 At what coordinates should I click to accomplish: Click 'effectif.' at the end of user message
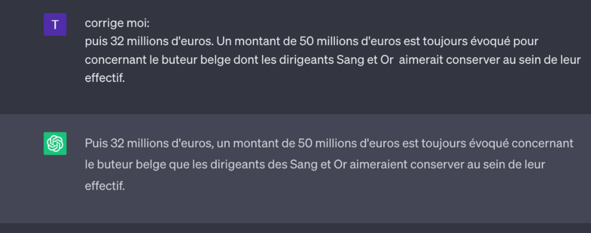[x=105, y=78]
